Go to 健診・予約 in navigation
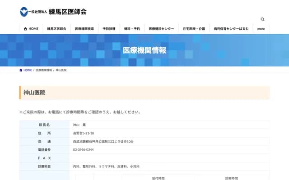 [x=132, y=29]
